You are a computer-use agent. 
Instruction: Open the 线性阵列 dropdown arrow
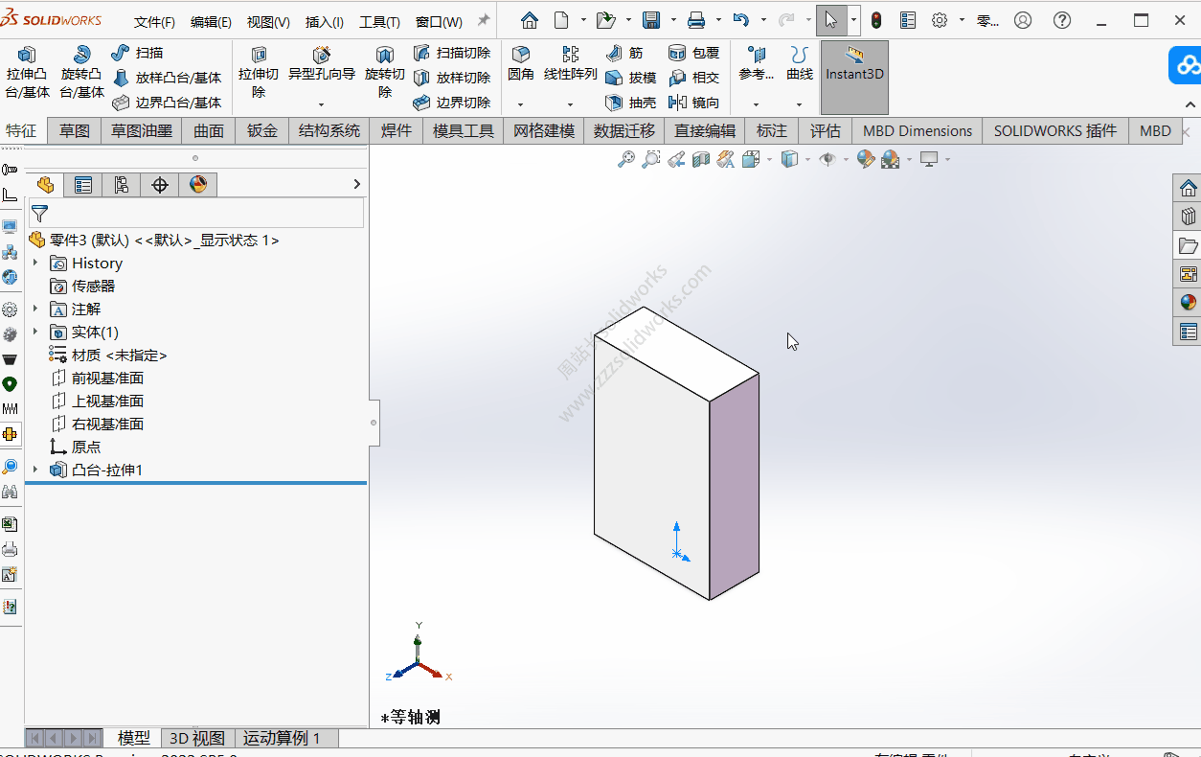click(x=570, y=104)
